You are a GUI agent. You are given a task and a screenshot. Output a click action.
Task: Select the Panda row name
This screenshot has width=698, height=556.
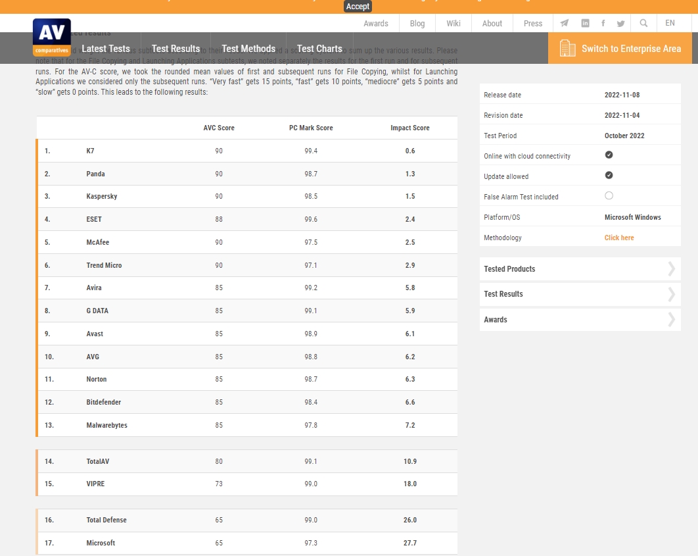(x=96, y=174)
